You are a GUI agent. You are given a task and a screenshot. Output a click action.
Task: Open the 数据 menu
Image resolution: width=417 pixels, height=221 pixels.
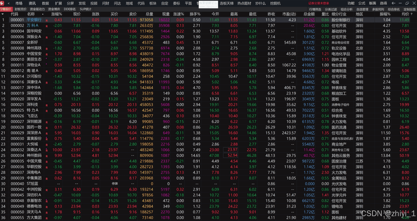click(45, 3)
